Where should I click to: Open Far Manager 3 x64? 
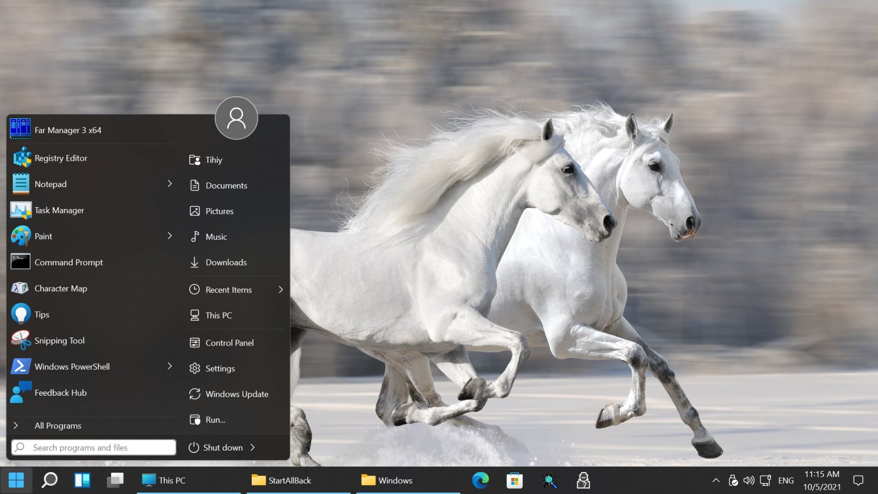[68, 130]
